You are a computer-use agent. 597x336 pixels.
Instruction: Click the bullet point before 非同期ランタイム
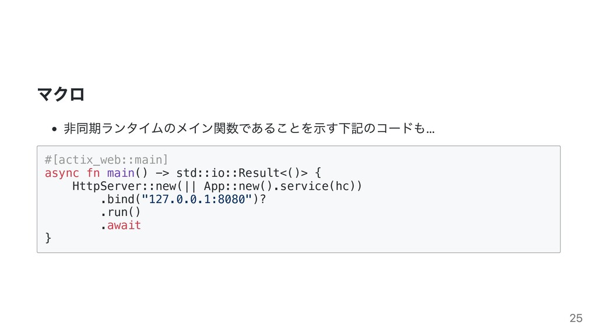54,129
